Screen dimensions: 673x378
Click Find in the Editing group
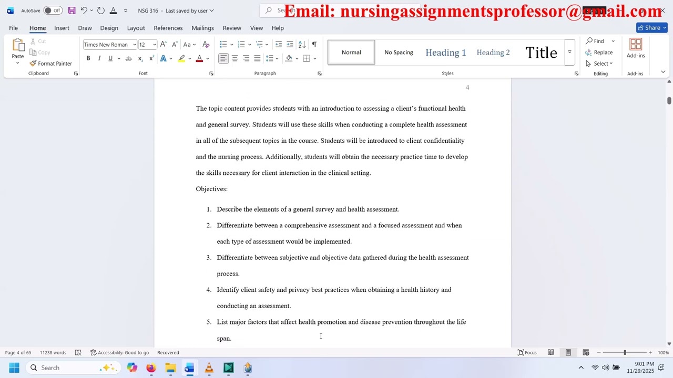tap(595, 41)
